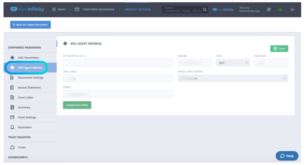Click the Unit / Level input field
Viewport: 305px width, 165px height.
click(x=118, y=78)
